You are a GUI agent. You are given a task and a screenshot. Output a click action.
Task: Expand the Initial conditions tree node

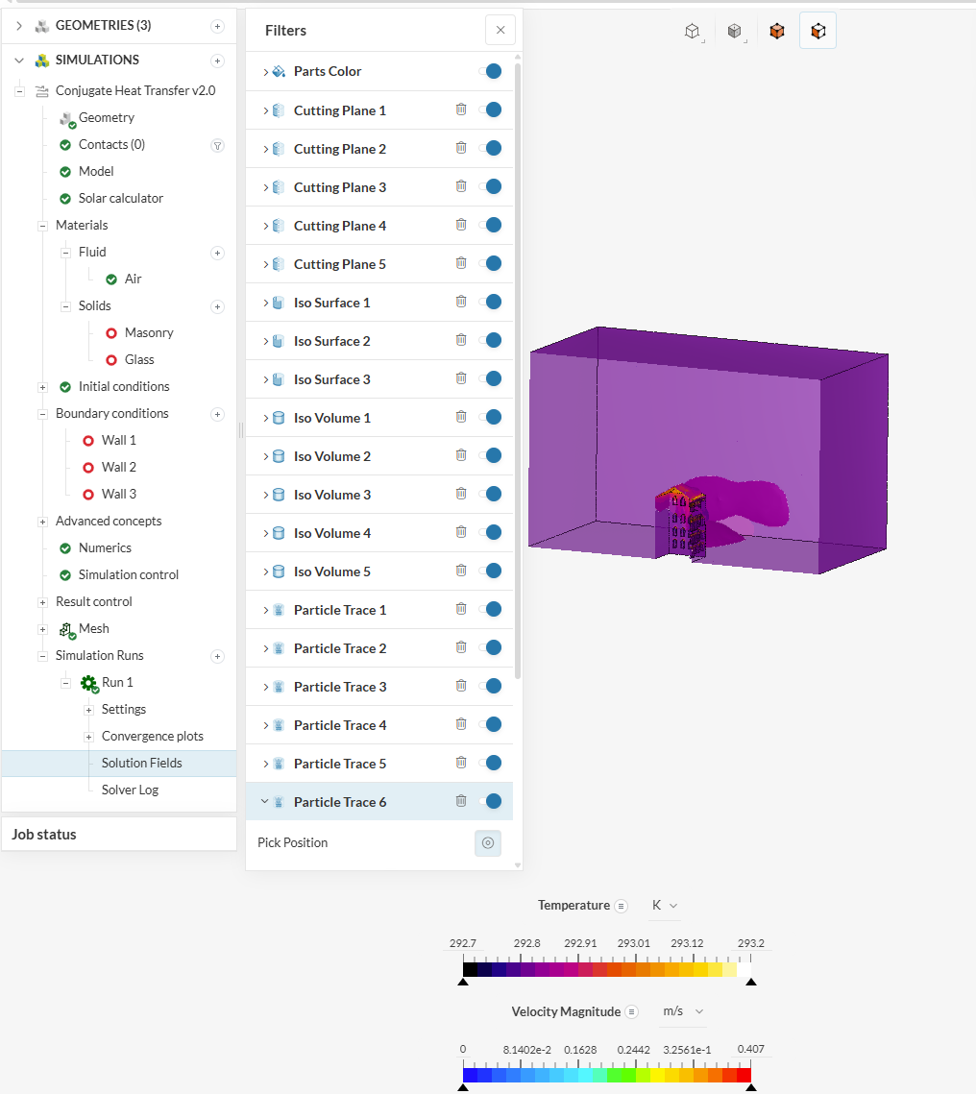(x=42, y=387)
